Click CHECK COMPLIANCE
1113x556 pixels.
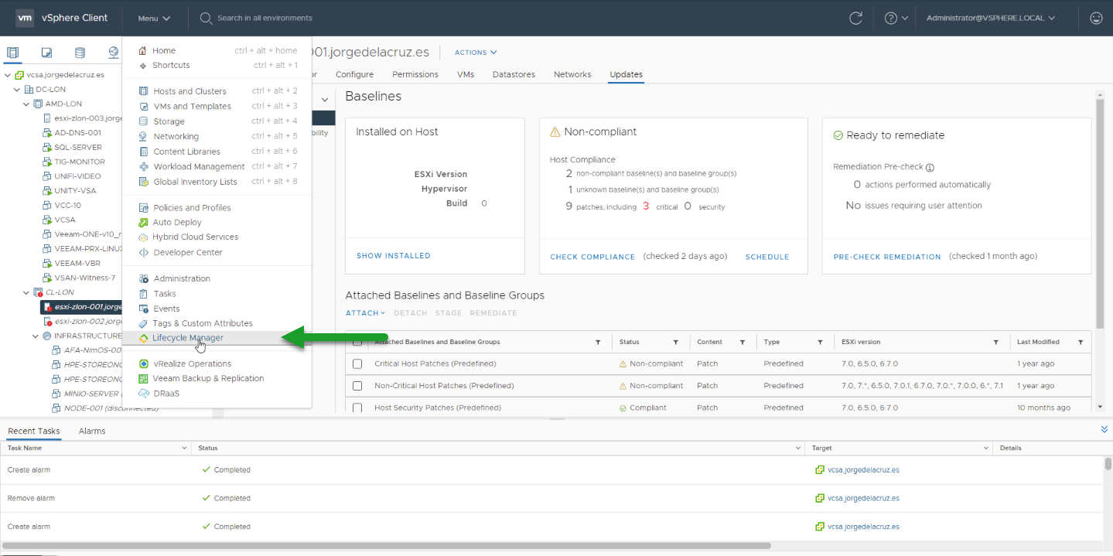[x=592, y=257]
